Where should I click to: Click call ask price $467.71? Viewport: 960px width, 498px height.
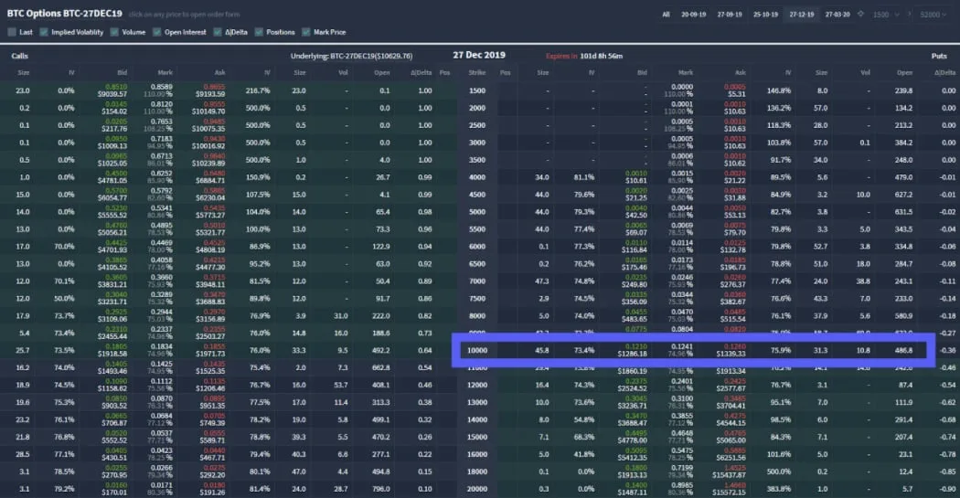coord(212,458)
